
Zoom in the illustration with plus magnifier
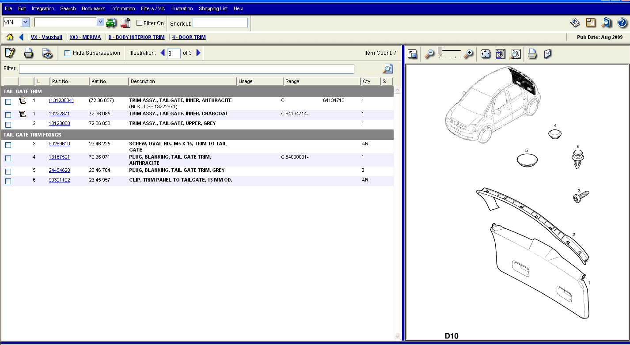468,54
